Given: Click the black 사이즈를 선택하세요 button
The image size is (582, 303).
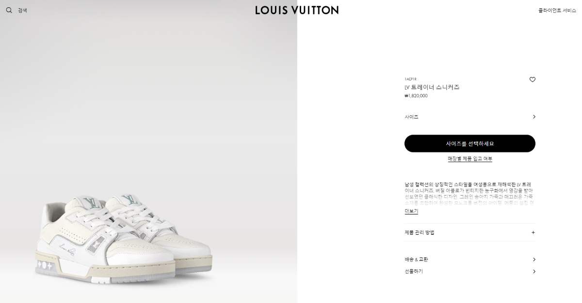Looking at the screenshot, I should pyautogui.click(x=470, y=143).
